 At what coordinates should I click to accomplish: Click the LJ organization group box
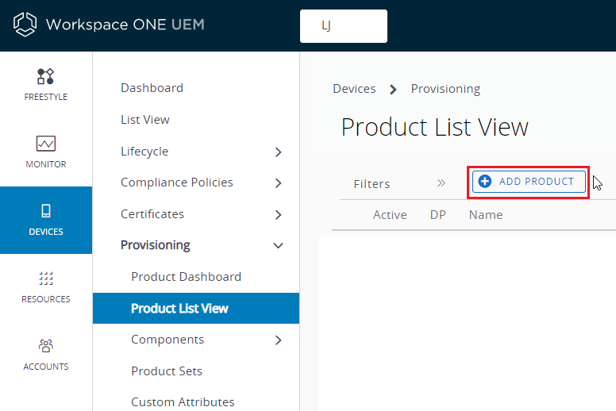(x=344, y=26)
